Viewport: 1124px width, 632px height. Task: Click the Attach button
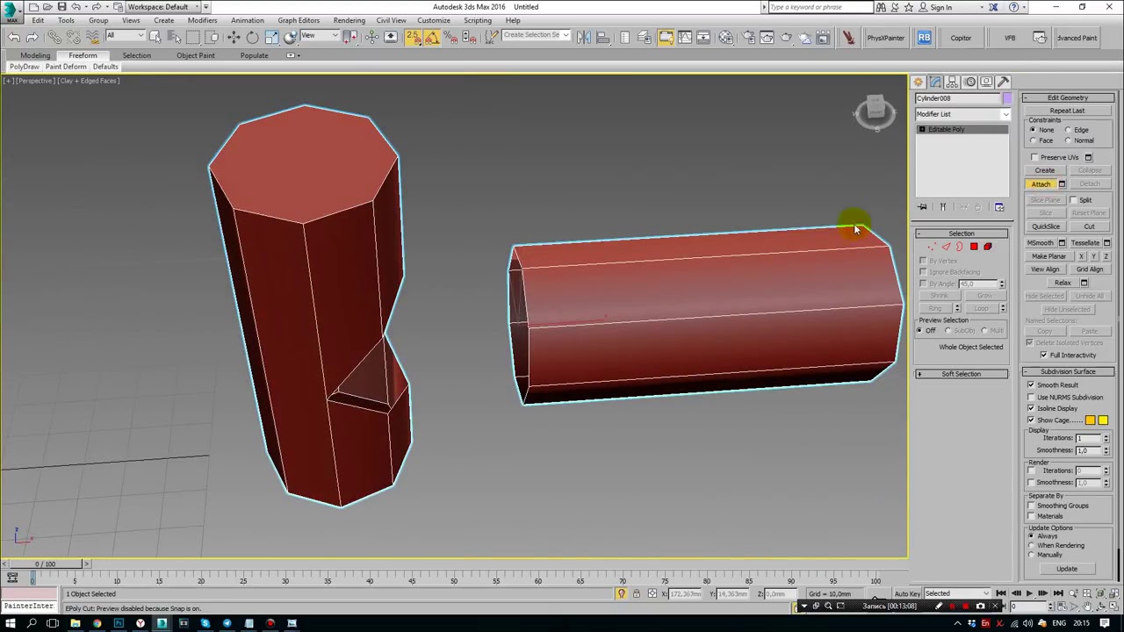click(1041, 184)
